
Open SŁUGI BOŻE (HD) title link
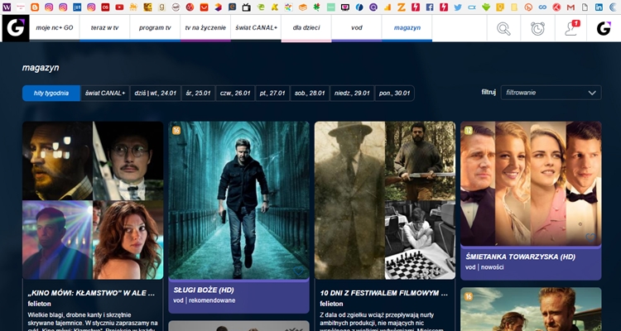204,290
